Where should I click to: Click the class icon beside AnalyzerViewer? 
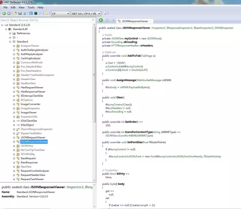click(18, 46)
